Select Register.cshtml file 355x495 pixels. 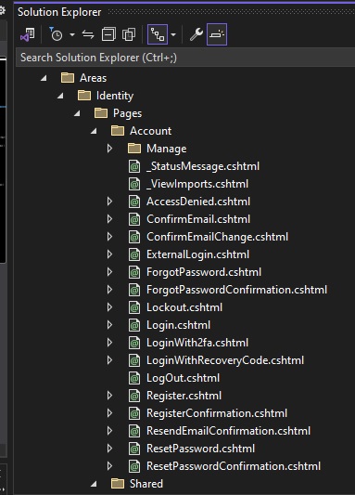(184, 396)
